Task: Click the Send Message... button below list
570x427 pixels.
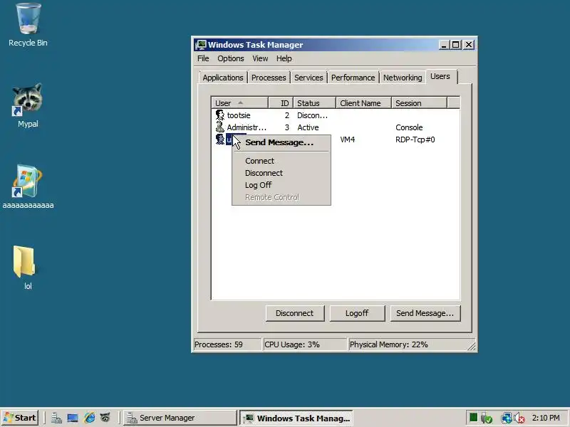Action: [425, 313]
